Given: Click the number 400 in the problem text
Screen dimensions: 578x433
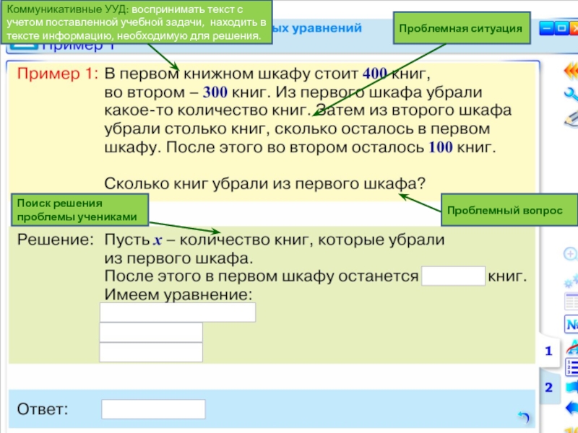Looking at the screenshot, I should (374, 74).
